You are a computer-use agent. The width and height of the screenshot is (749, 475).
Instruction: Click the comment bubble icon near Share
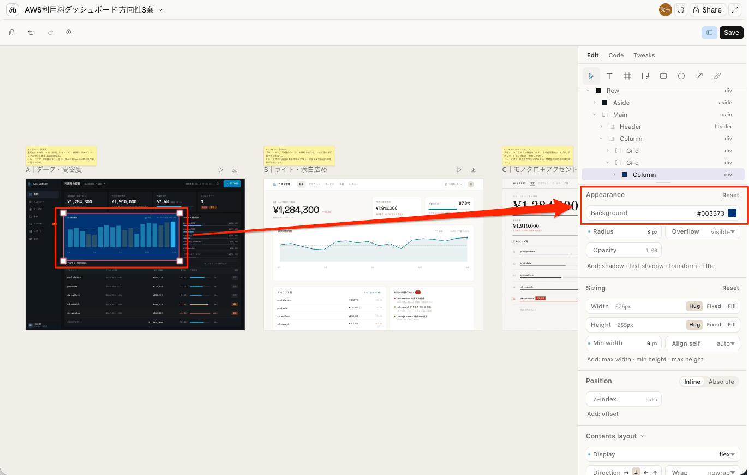680,10
